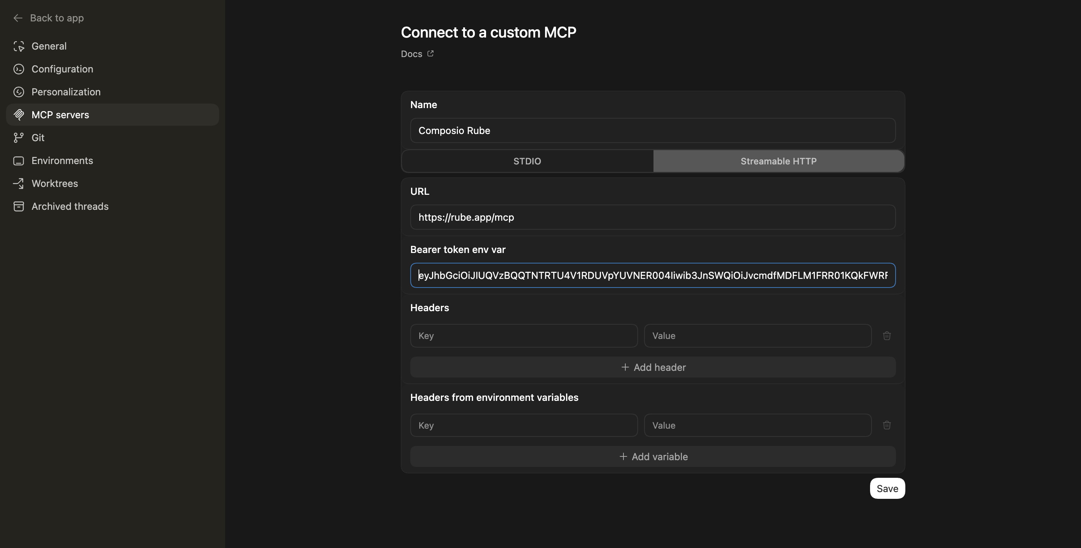Remove the environment variable row using trash icon
The image size is (1081, 548).
point(887,425)
